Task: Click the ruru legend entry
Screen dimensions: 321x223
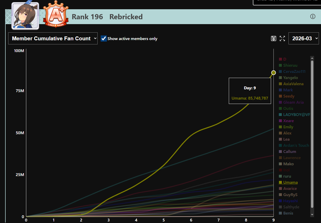Action: (x=285, y=176)
